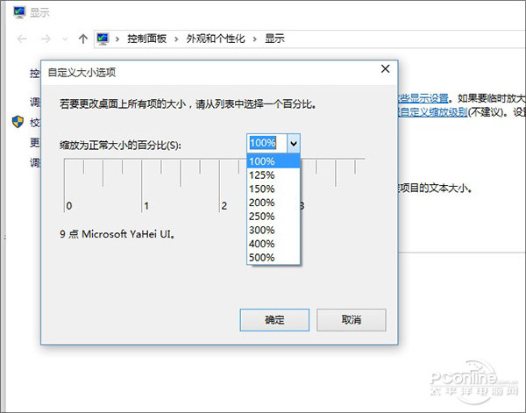Pick the 200% scaling option
The image size is (526, 413).
(x=262, y=203)
